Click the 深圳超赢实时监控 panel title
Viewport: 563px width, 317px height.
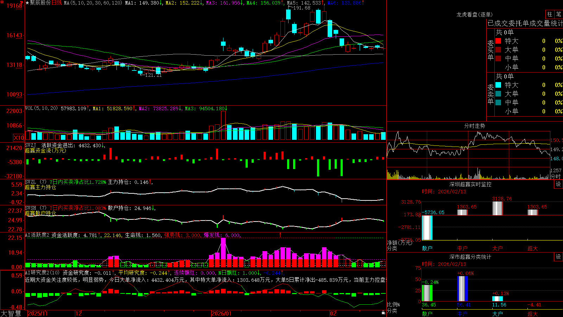coord(470,184)
